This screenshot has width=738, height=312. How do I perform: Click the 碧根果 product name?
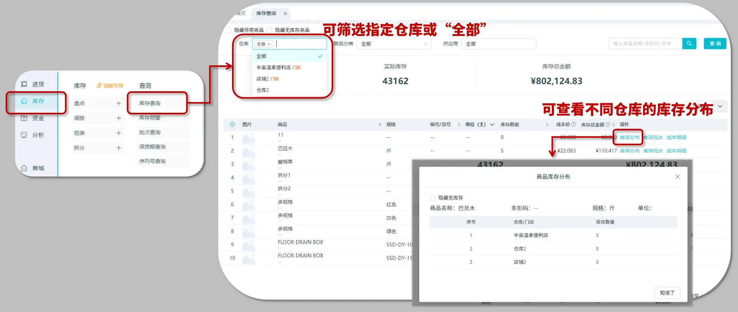pyautogui.click(x=285, y=162)
